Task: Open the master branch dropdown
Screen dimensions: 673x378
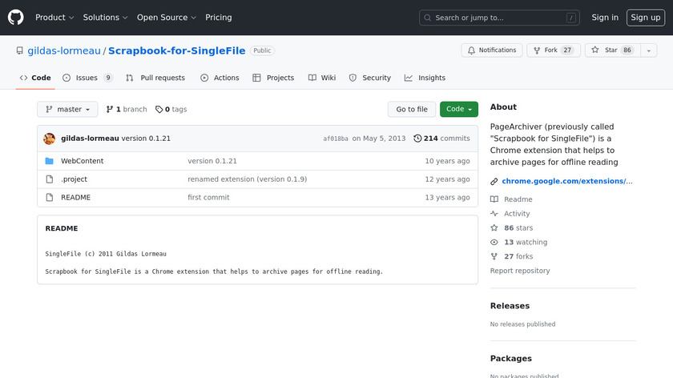Action: tap(67, 110)
